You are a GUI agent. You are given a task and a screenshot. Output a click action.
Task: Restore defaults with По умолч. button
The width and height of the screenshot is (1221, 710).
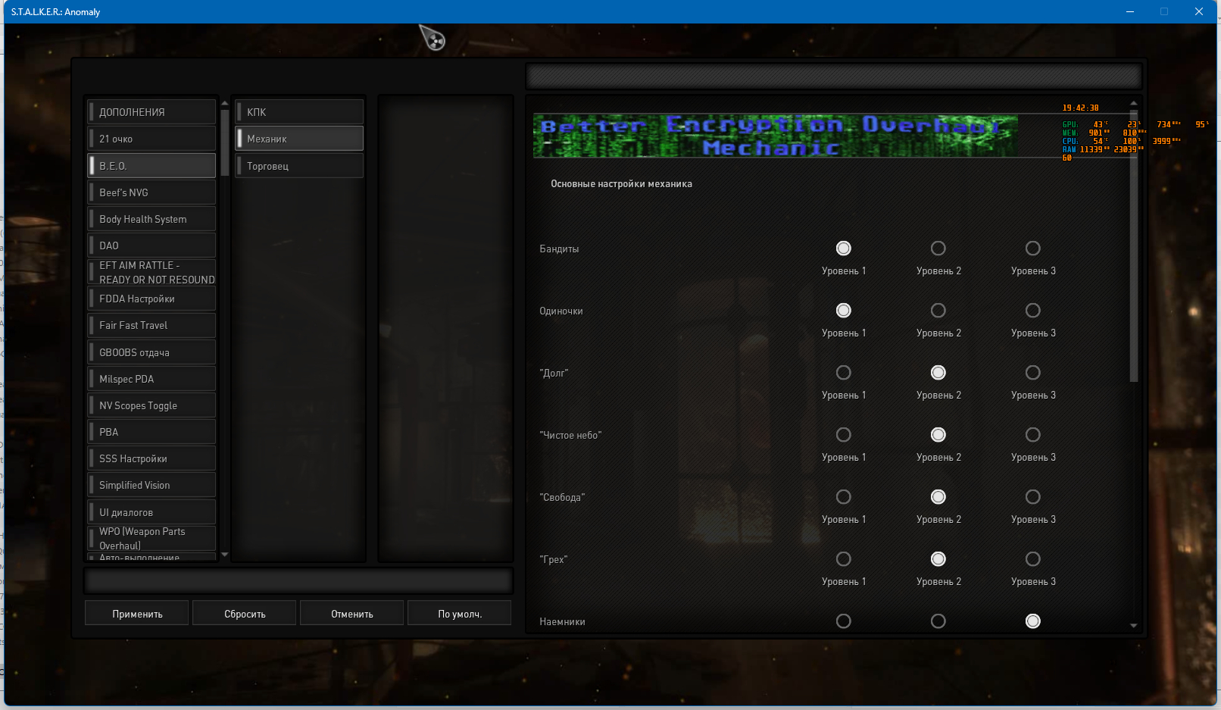(x=460, y=614)
